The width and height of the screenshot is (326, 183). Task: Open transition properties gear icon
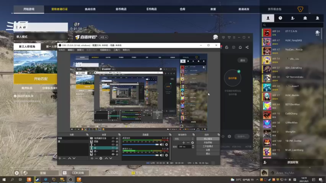[192, 143]
